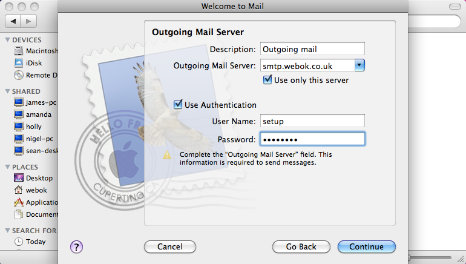
Task: Click the Cancel button
Action: [170, 247]
